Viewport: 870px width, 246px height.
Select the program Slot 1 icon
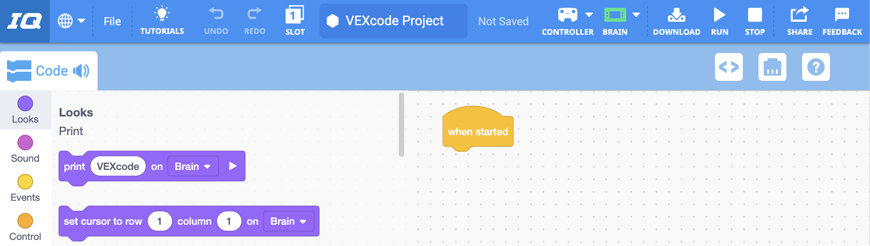click(295, 15)
